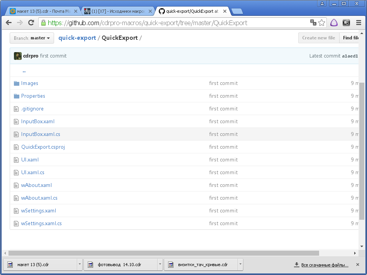The height and width of the screenshot is (275, 367).
Task: Open the translate page icon
Action: pyautogui.click(x=313, y=22)
